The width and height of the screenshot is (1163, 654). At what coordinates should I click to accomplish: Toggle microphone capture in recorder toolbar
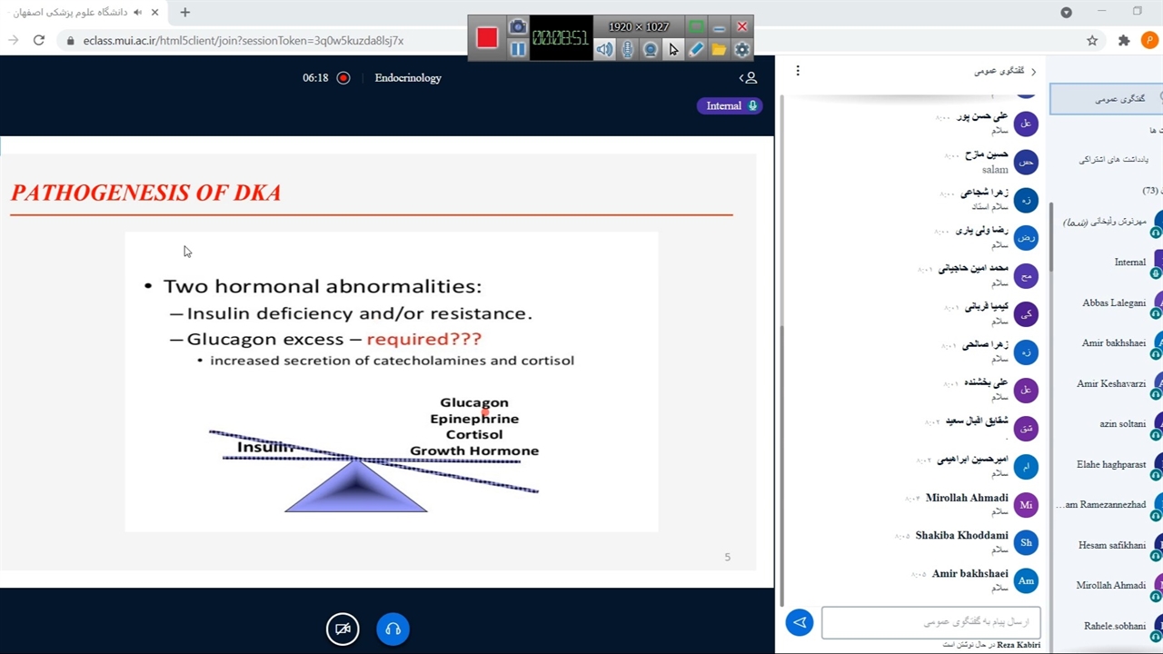(627, 50)
